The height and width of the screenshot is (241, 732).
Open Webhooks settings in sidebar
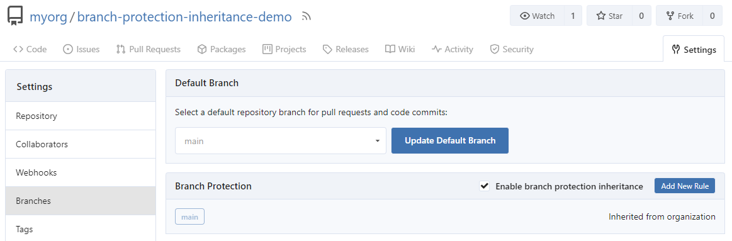pos(81,172)
